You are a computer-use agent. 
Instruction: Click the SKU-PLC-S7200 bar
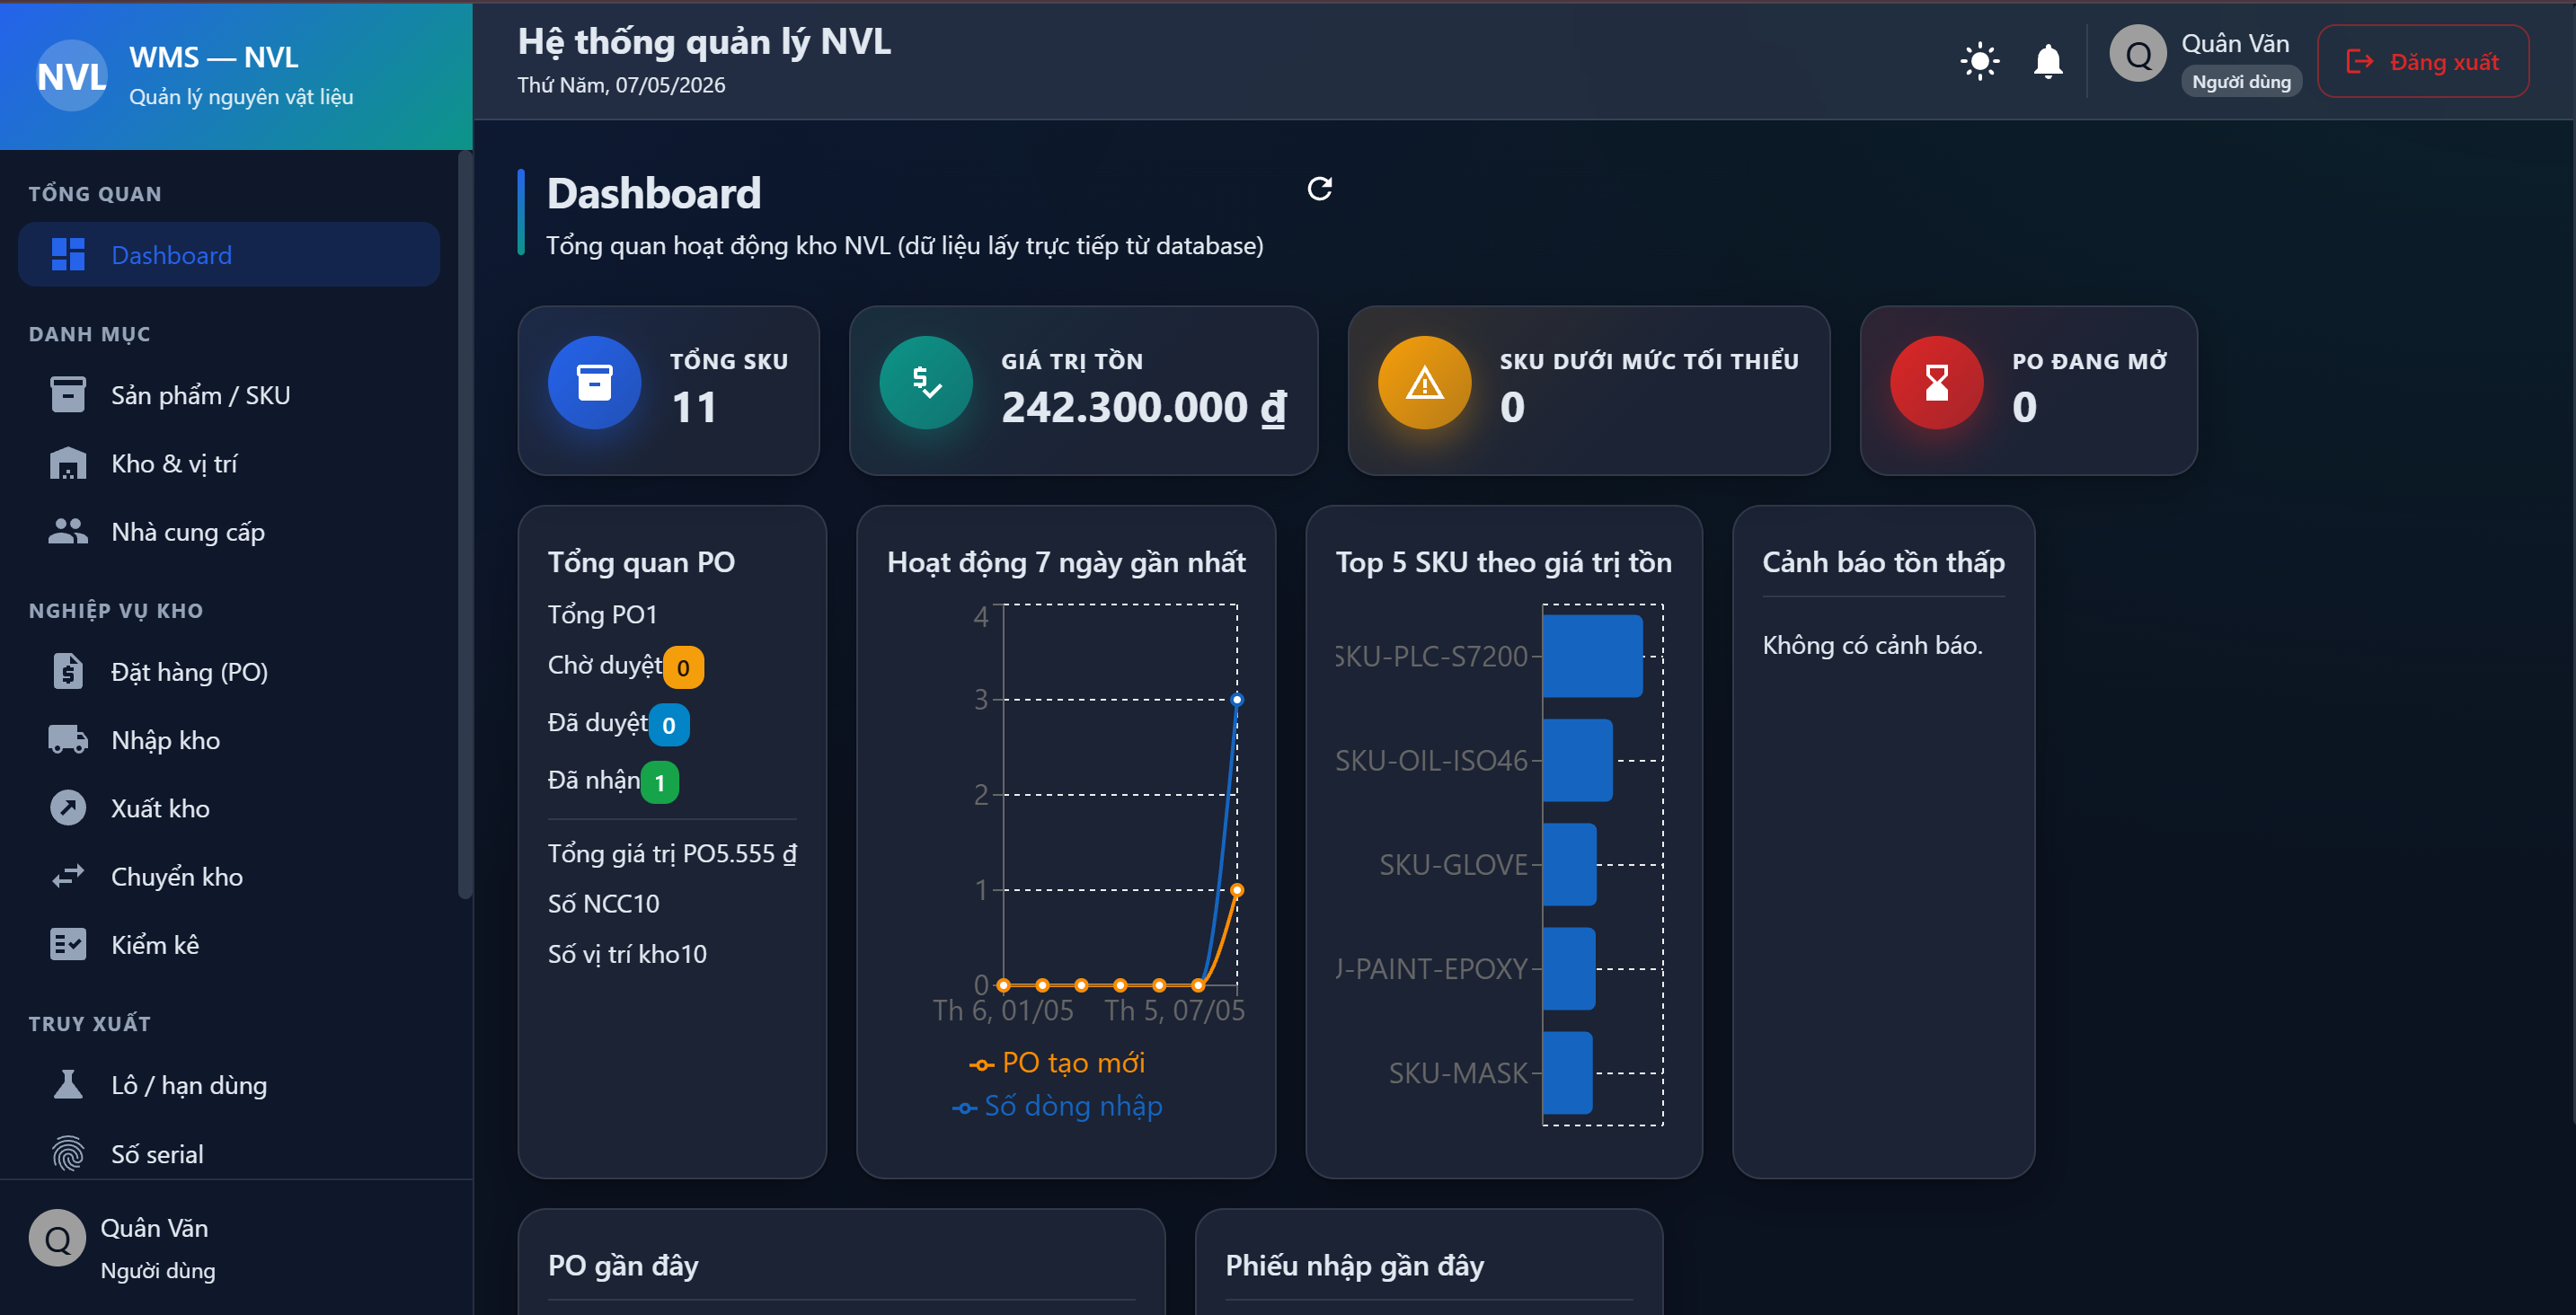(1592, 656)
